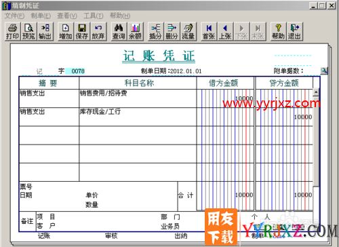Open the 流量 cash flow icon
339x247 pixels.
[x=188, y=31]
